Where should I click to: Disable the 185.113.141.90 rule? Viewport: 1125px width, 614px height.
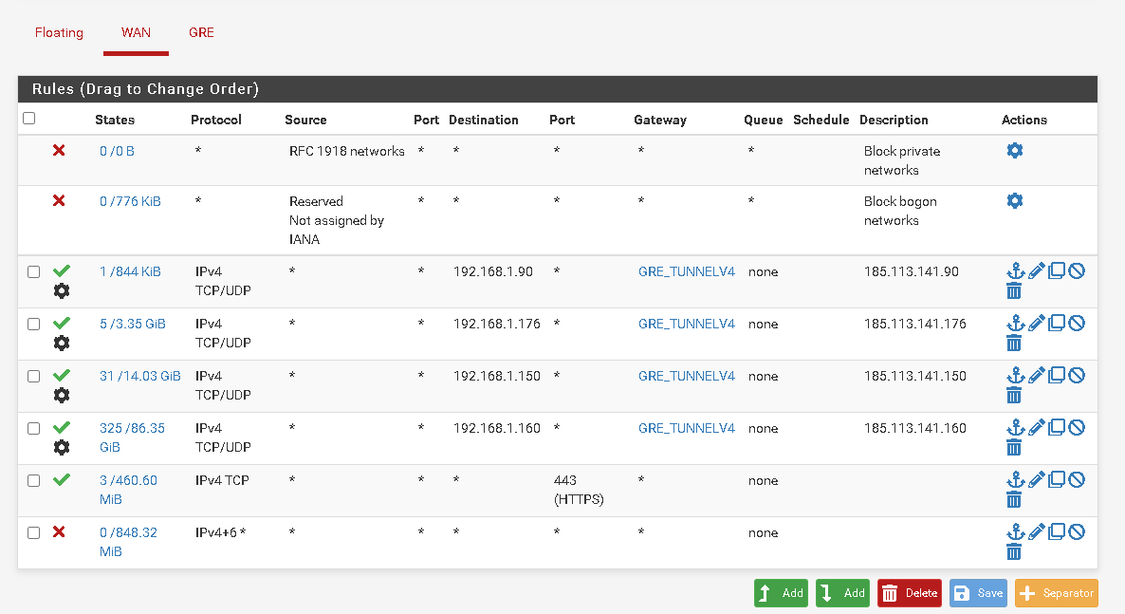pyautogui.click(x=1077, y=271)
